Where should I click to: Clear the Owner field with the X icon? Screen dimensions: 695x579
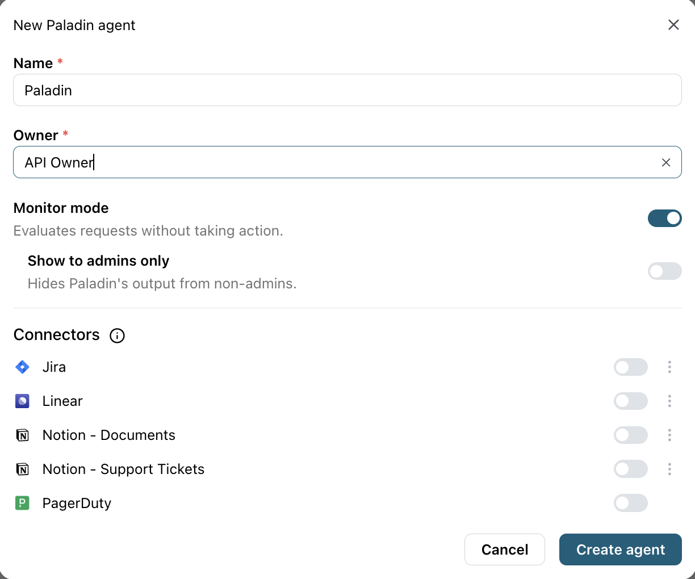(666, 162)
